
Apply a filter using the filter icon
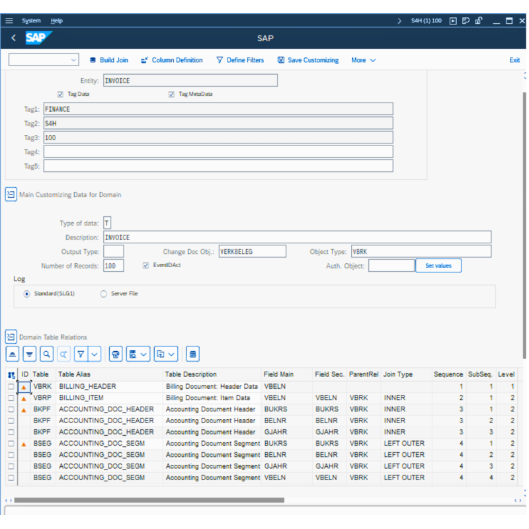point(80,354)
